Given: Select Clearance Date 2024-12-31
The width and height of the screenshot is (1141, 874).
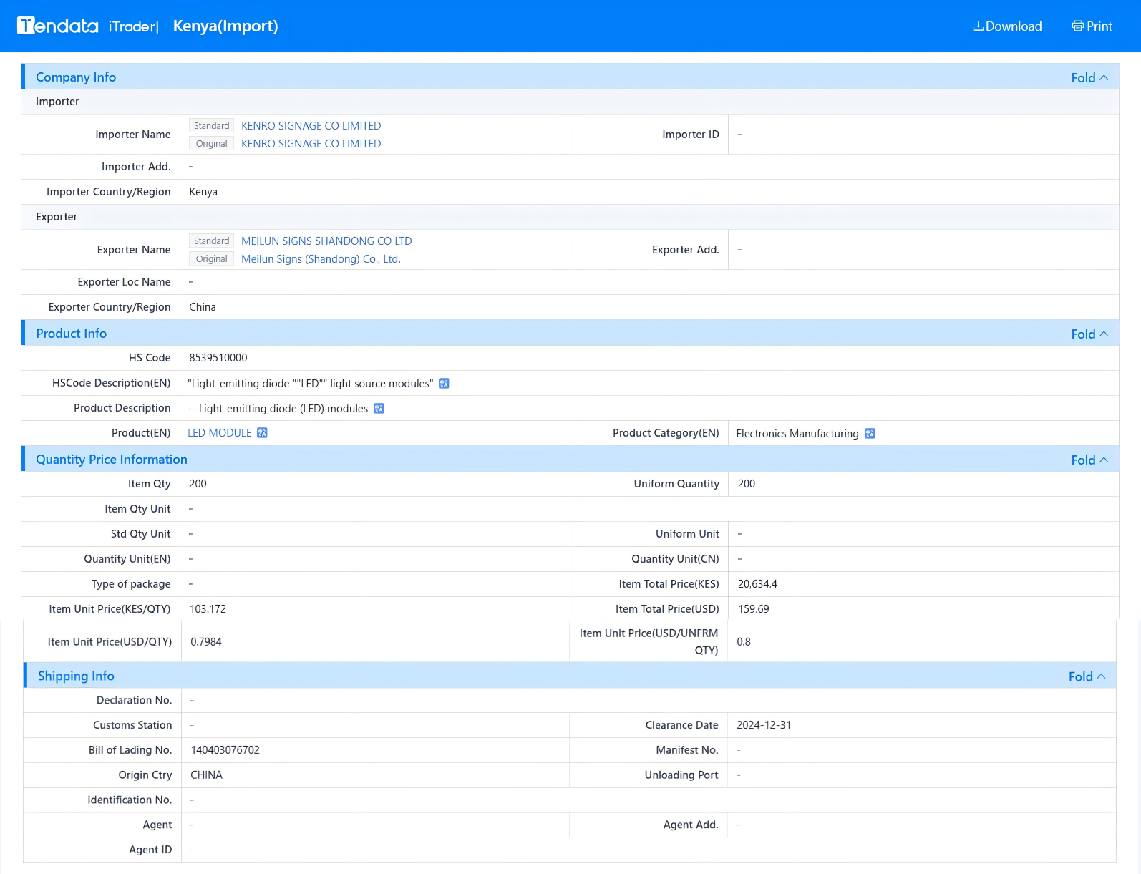Looking at the screenshot, I should [764, 725].
